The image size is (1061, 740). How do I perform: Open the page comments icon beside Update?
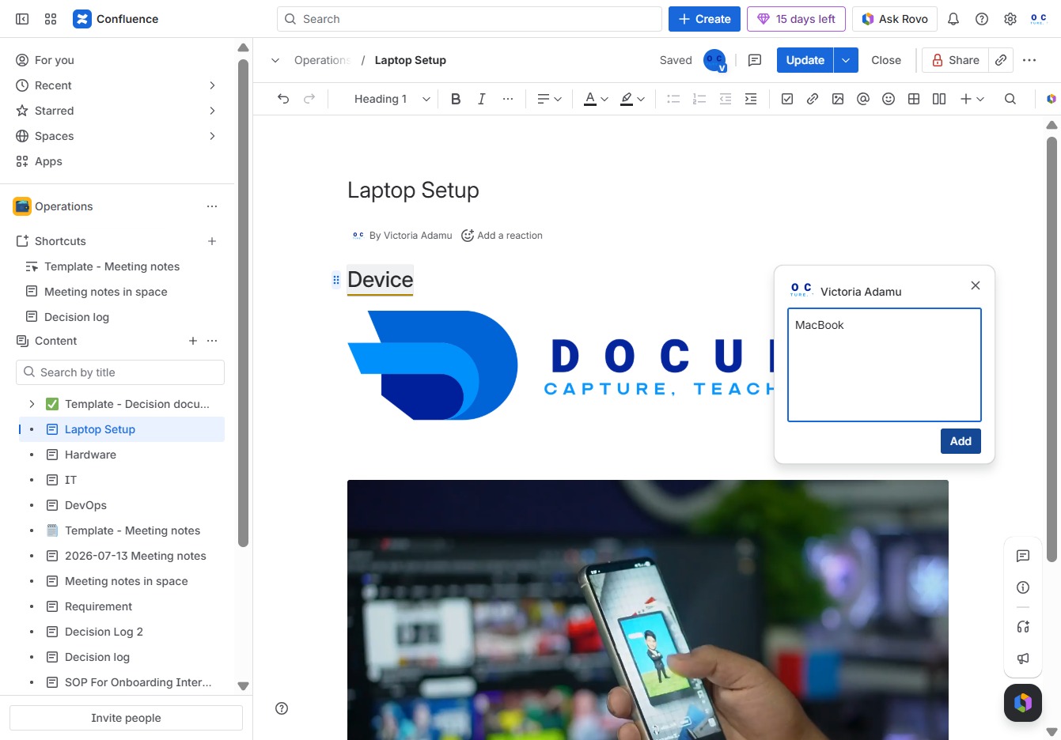[x=755, y=60]
